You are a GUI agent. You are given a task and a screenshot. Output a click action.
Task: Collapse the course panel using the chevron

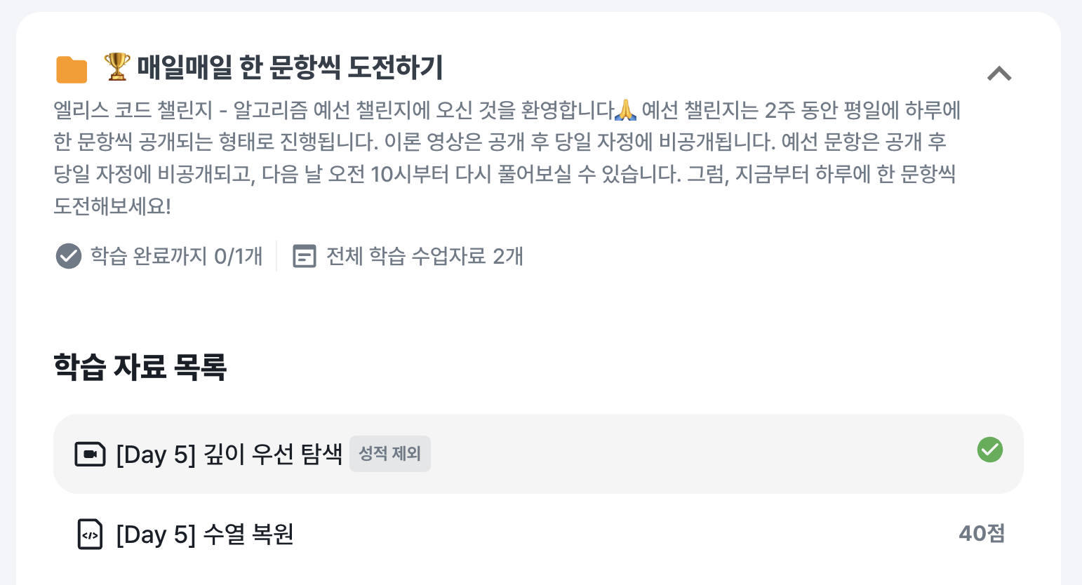(999, 72)
